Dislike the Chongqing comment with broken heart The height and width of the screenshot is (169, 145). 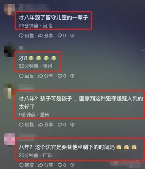coord(72,125)
